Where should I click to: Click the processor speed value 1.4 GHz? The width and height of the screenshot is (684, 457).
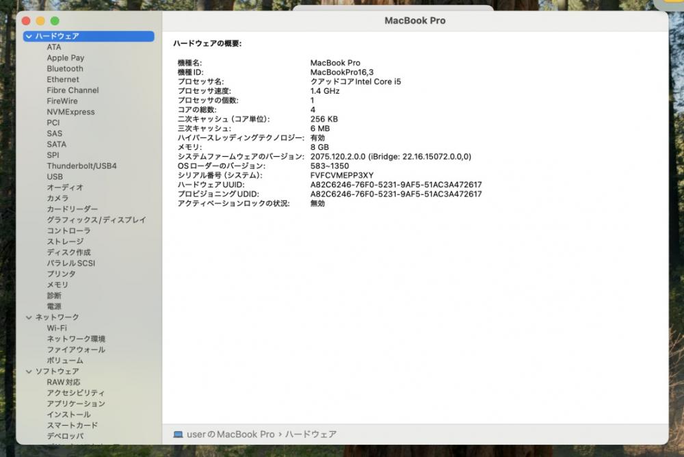325,91
